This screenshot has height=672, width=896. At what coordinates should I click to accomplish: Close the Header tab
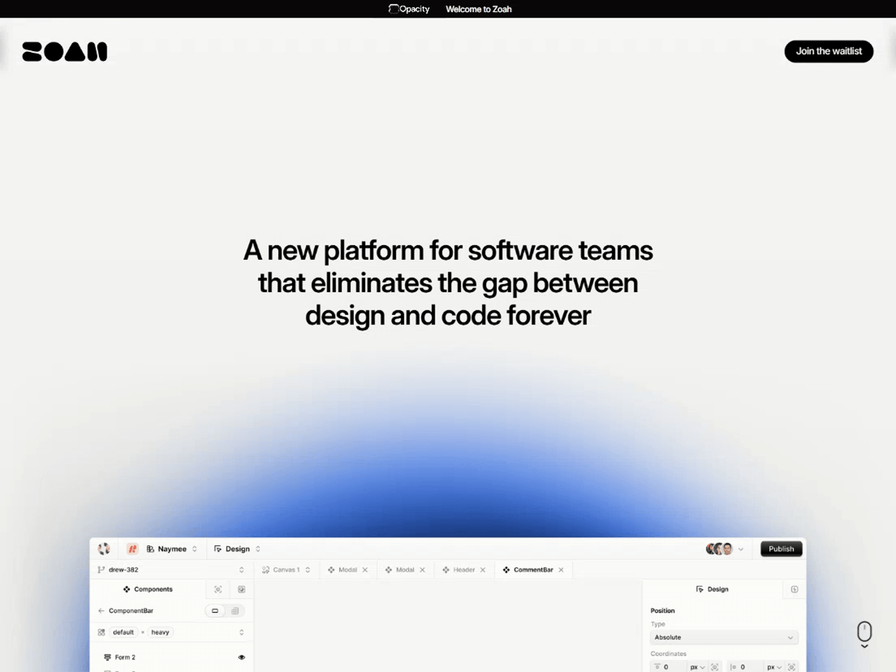(483, 570)
